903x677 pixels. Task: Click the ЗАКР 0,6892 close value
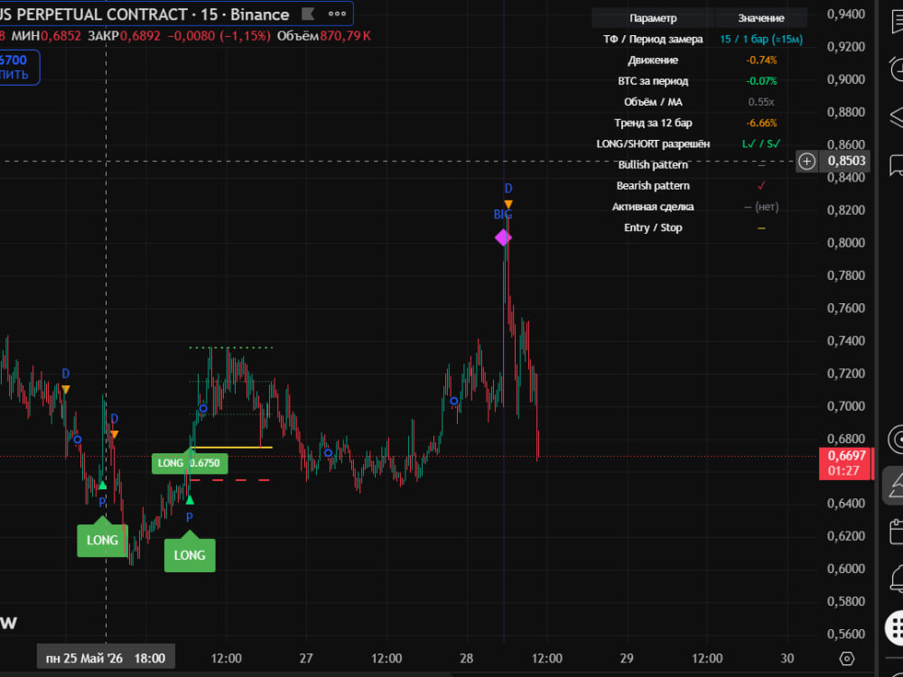124,36
